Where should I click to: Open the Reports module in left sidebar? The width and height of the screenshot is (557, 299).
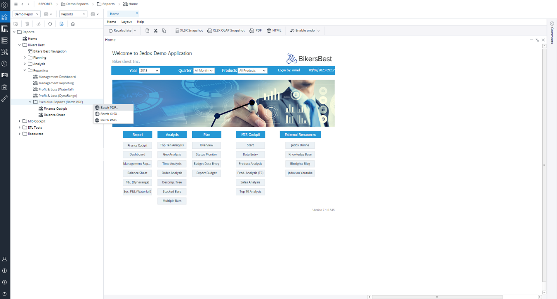coord(5,17)
